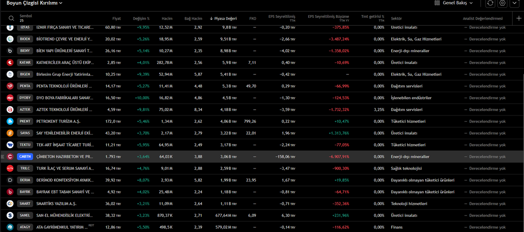Viewport: 524px width, 232px height.
Task: Open the Genel Bakış column set dropdown
Action: coord(454,3)
